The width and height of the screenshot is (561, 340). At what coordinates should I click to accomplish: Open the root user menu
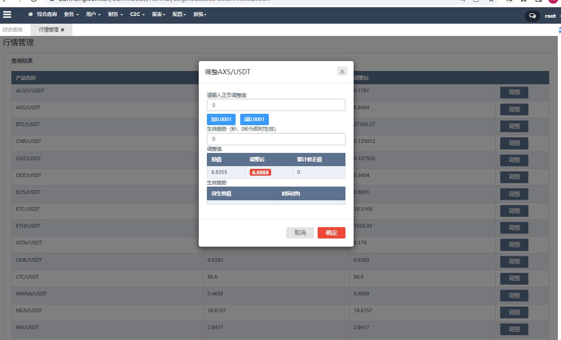[x=551, y=16]
